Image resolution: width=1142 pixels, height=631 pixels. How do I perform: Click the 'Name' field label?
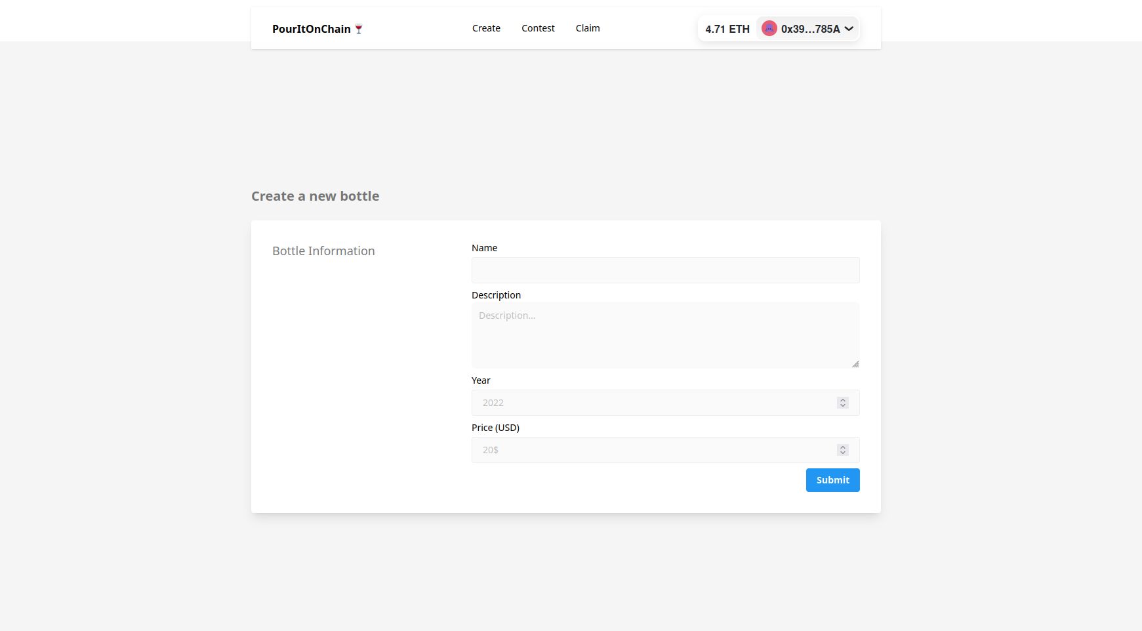point(484,248)
